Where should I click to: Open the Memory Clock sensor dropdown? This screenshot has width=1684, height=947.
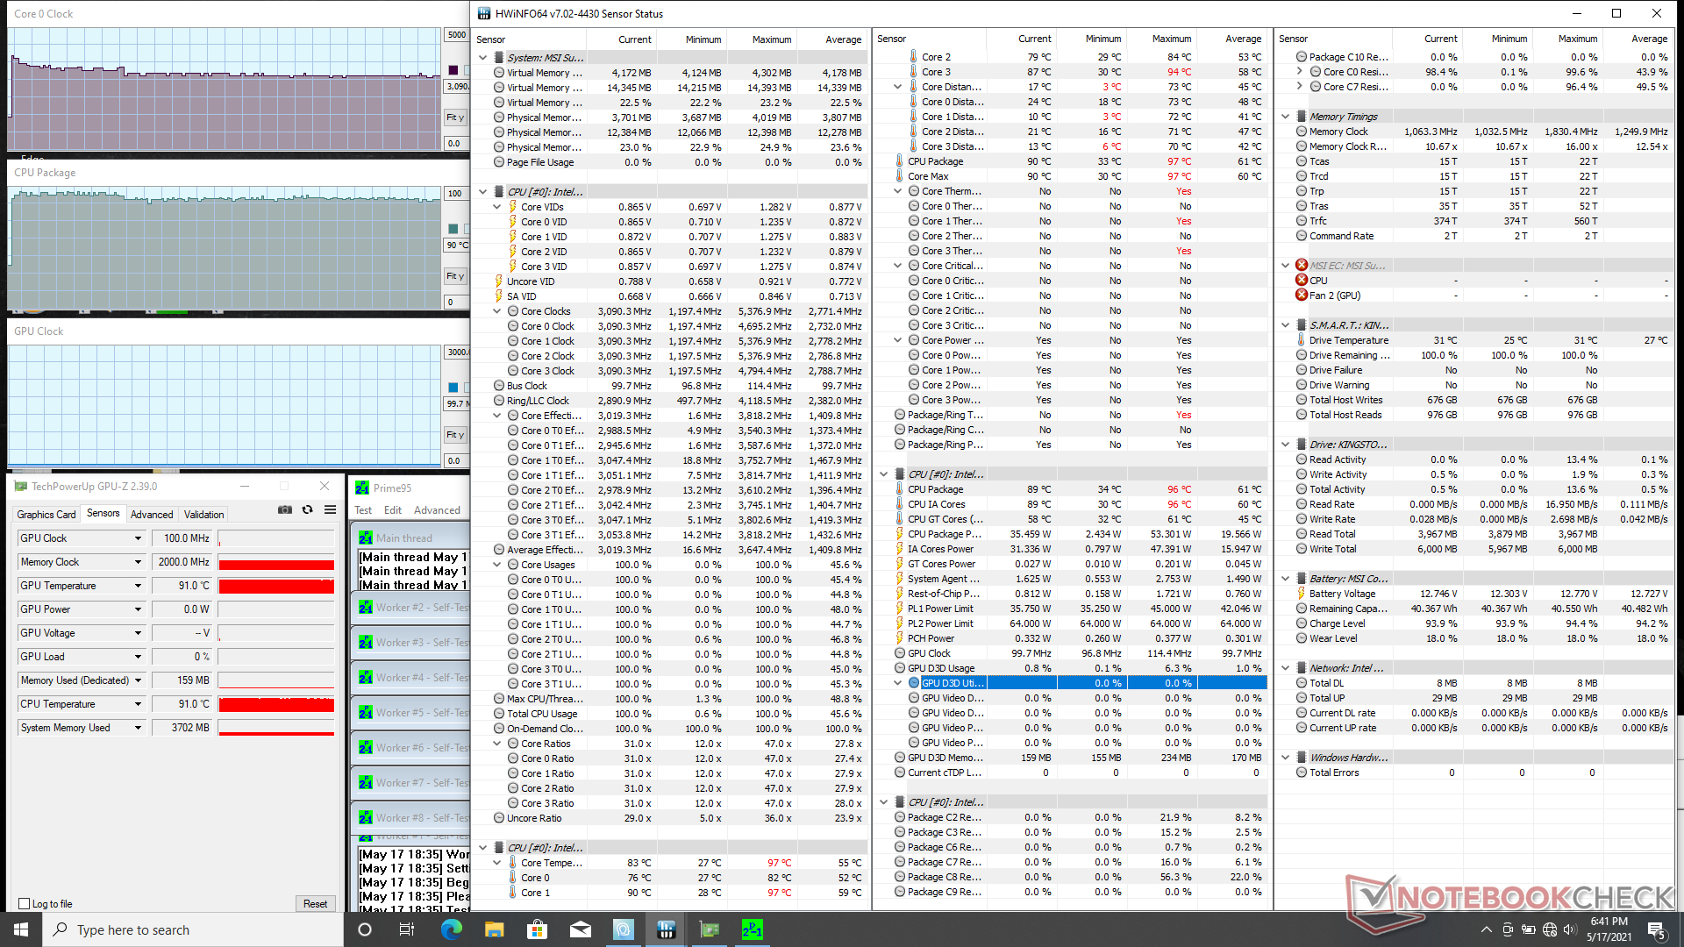click(x=138, y=562)
